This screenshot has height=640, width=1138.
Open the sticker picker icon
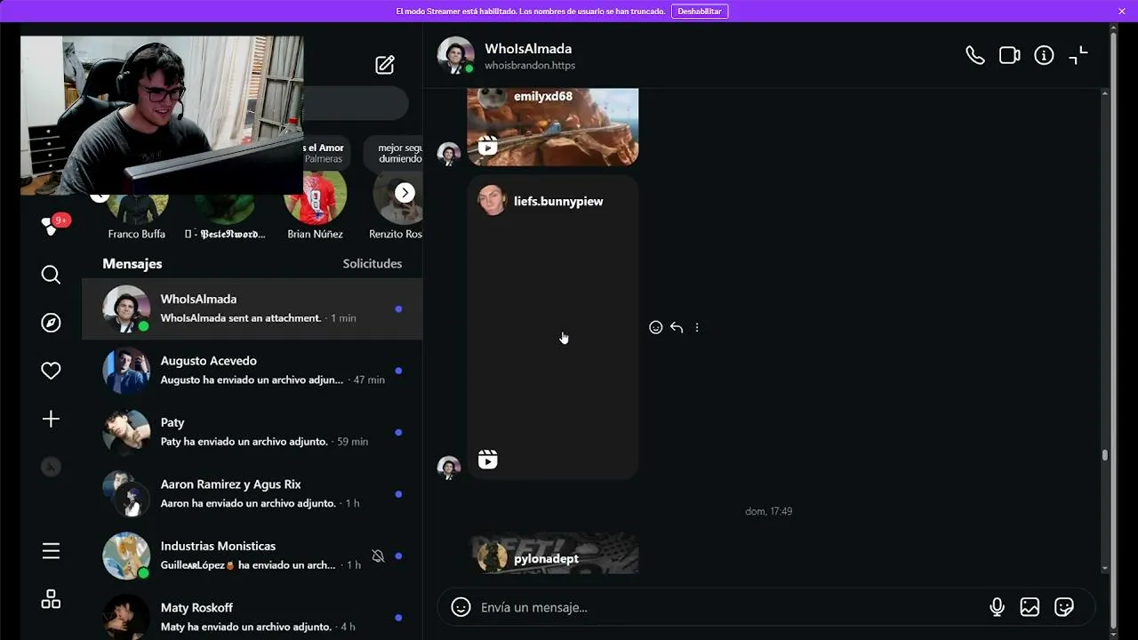pos(1063,607)
